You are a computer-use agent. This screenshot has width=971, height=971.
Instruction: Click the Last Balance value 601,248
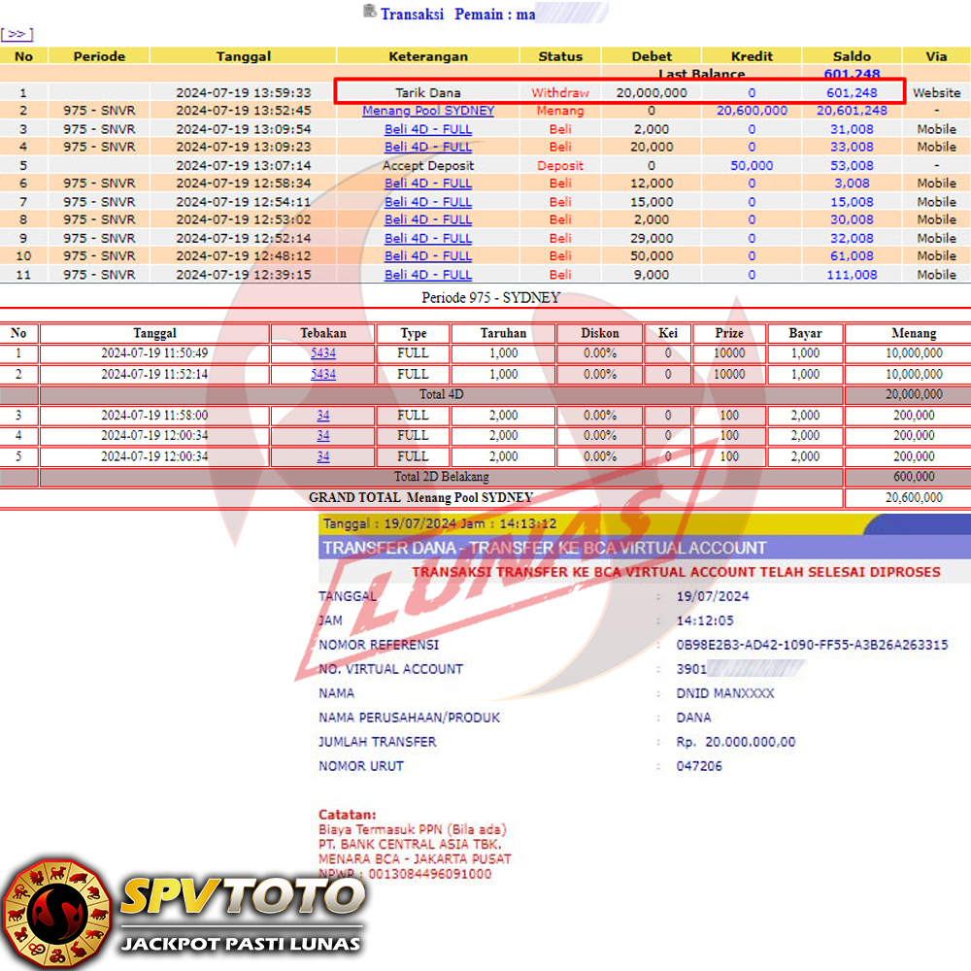click(852, 74)
